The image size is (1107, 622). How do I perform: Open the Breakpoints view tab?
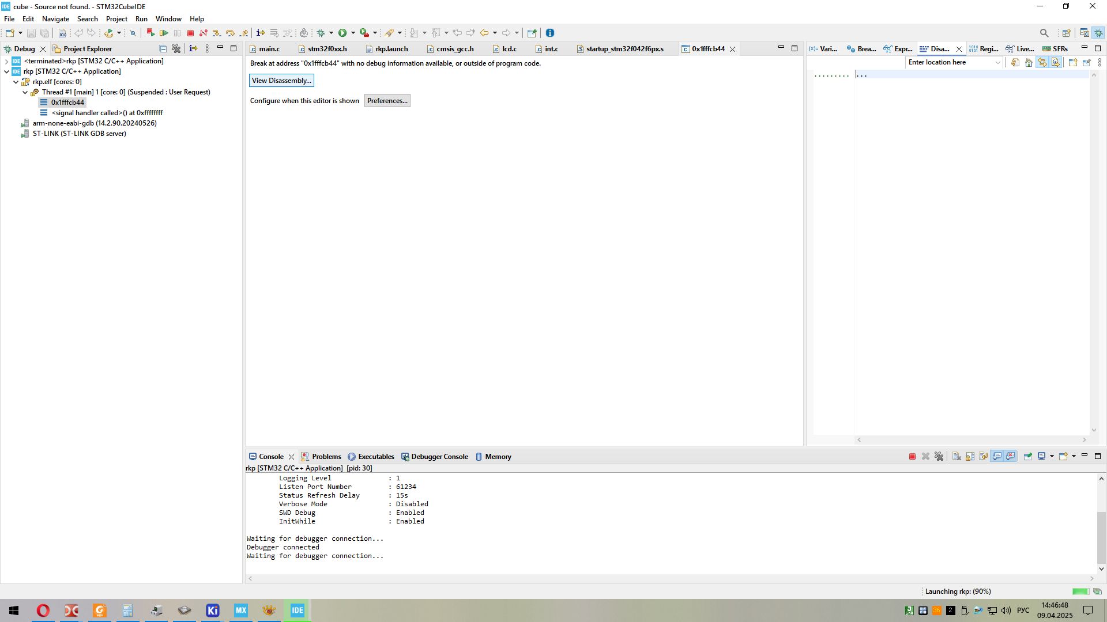coord(861,49)
